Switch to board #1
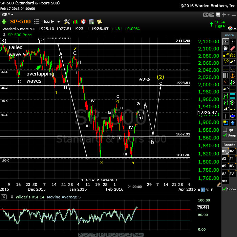Image resolution: width=237 pixels, height=237 pixels. [x=225, y=151]
